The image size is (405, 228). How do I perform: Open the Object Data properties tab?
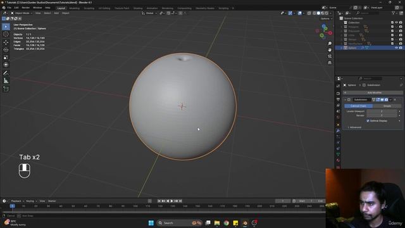(338, 155)
